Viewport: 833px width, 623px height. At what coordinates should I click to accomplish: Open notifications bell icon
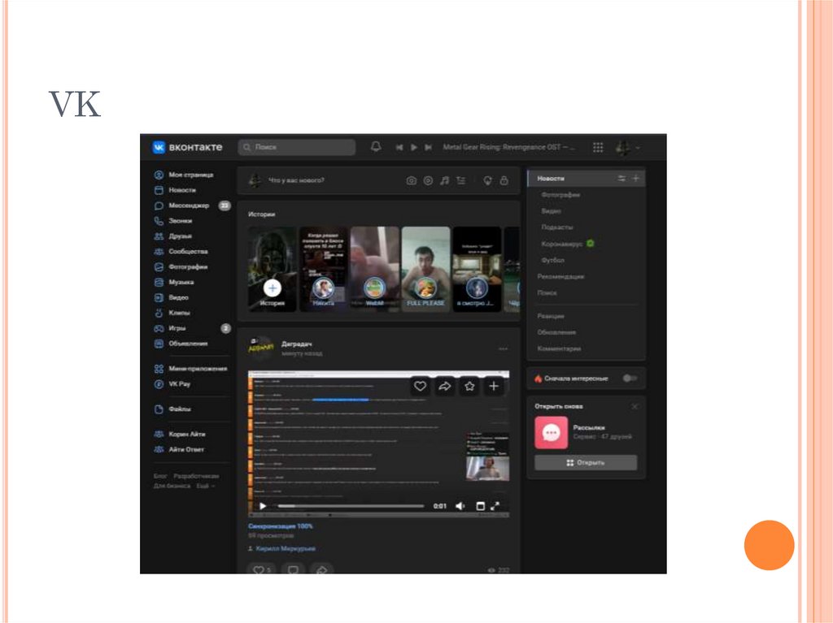[x=376, y=146]
